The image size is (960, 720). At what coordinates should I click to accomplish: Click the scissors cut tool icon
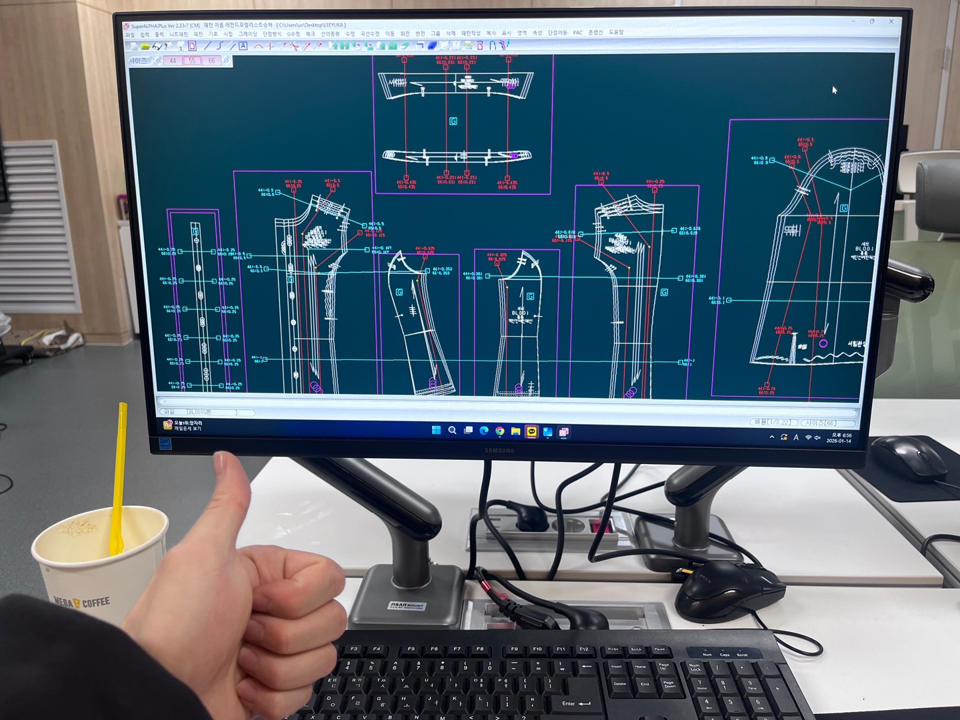click(294, 46)
